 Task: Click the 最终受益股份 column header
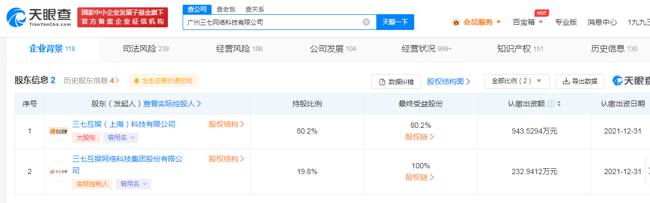(421, 104)
